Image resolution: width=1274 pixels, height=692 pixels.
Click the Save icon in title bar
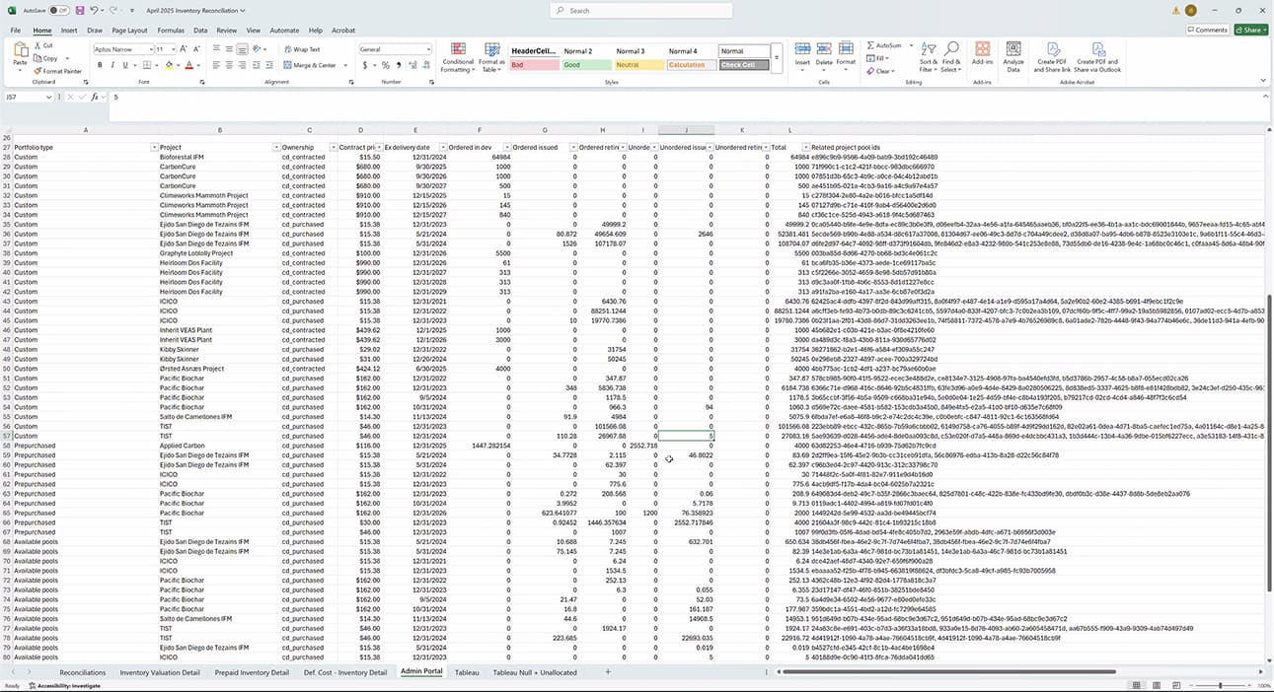79,10
